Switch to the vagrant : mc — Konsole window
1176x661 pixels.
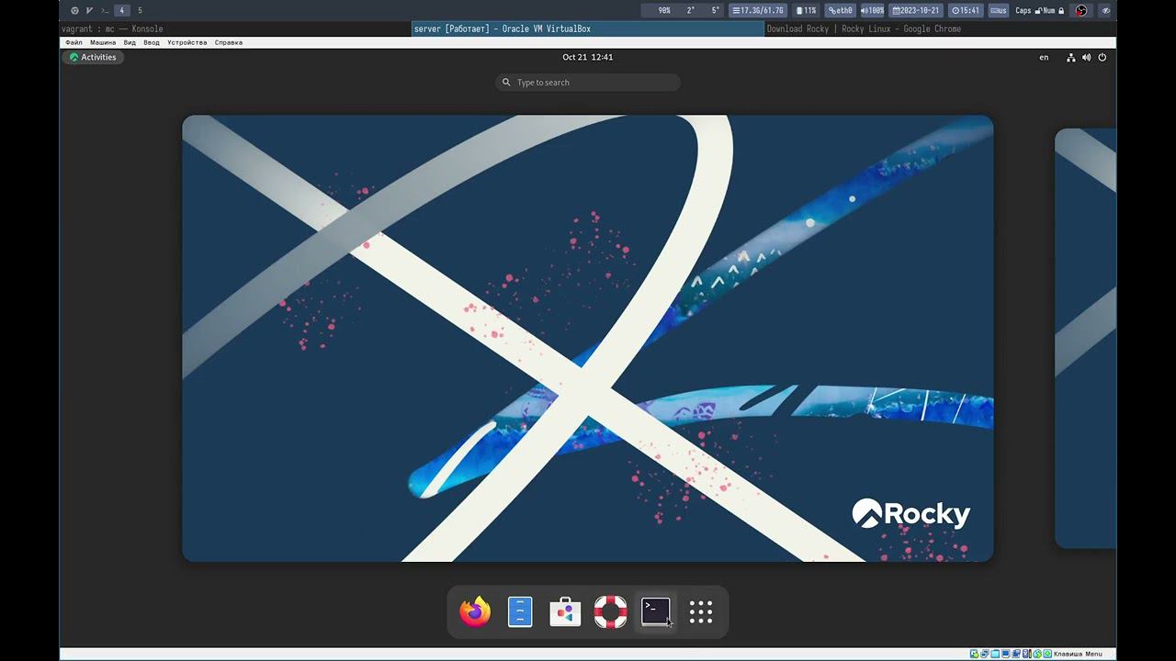pyautogui.click(x=236, y=28)
